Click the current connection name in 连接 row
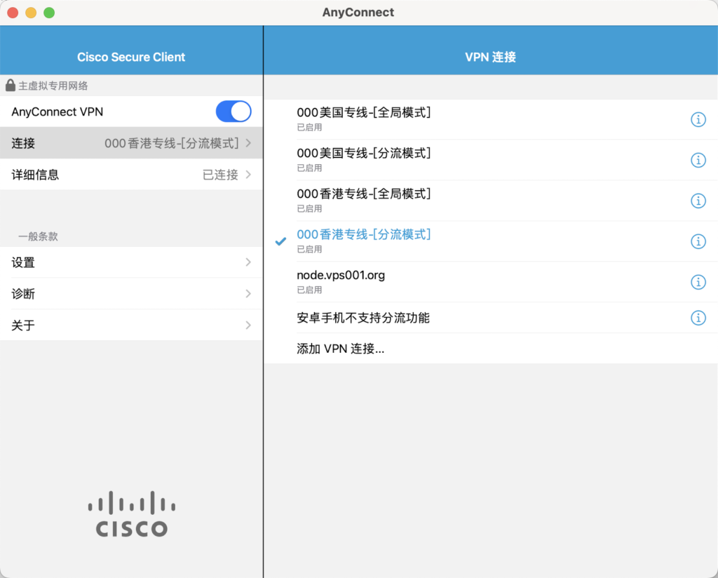 (172, 143)
